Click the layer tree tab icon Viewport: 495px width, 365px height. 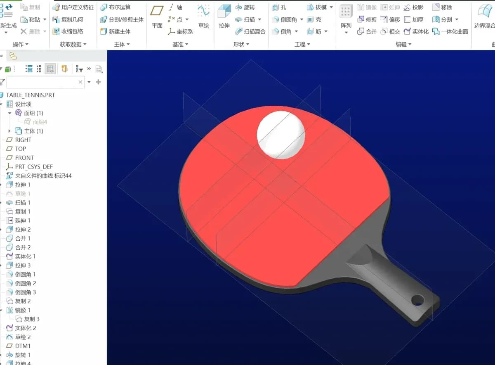[13, 56]
